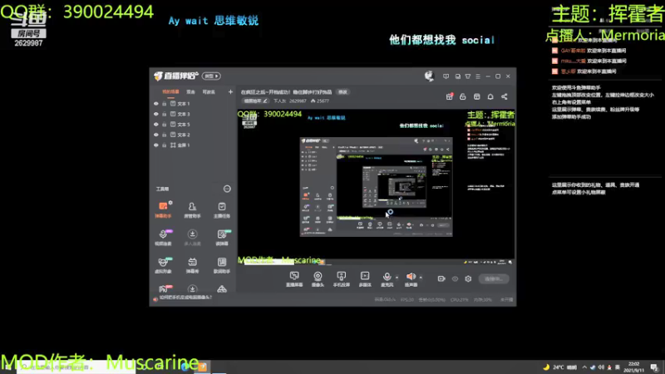The height and width of the screenshot is (374, 665).
Task: Toggle the preview eye icon in bottom toolbar
Action: [455, 278]
